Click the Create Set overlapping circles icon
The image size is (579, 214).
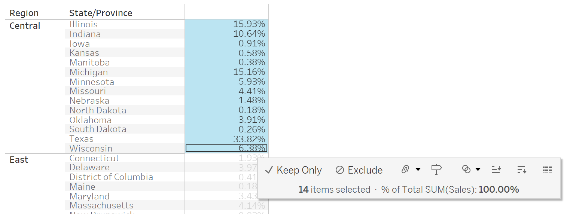pos(466,170)
